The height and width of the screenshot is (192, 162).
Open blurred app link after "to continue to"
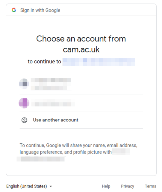[99, 62]
